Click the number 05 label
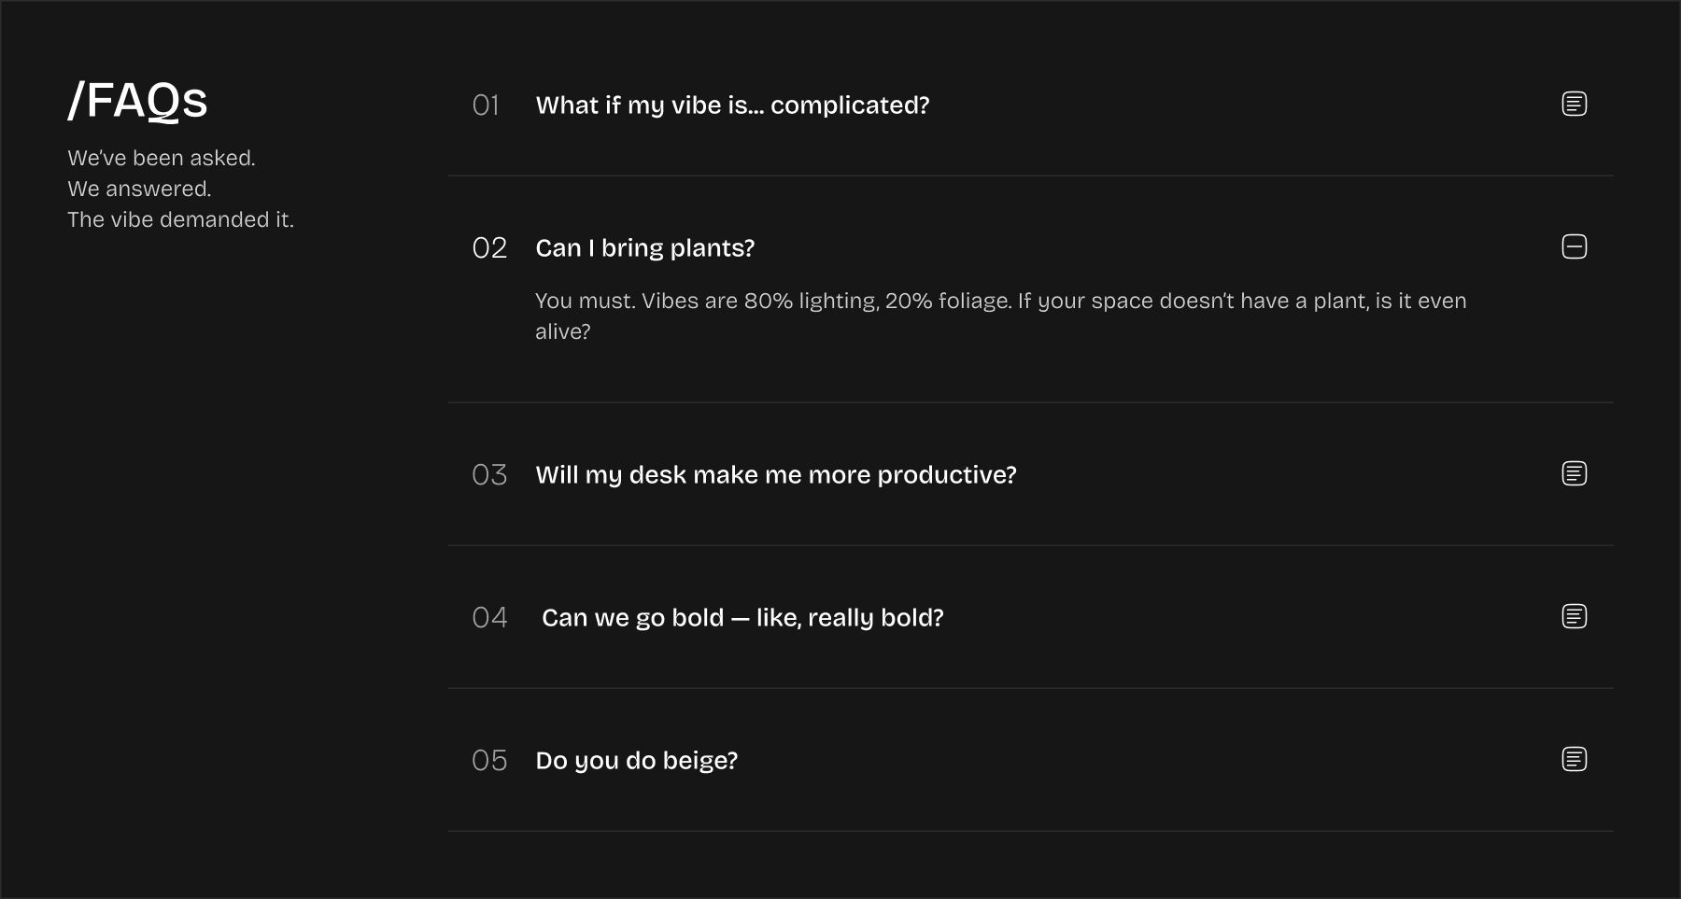The height and width of the screenshot is (899, 1681). pyautogui.click(x=489, y=761)
